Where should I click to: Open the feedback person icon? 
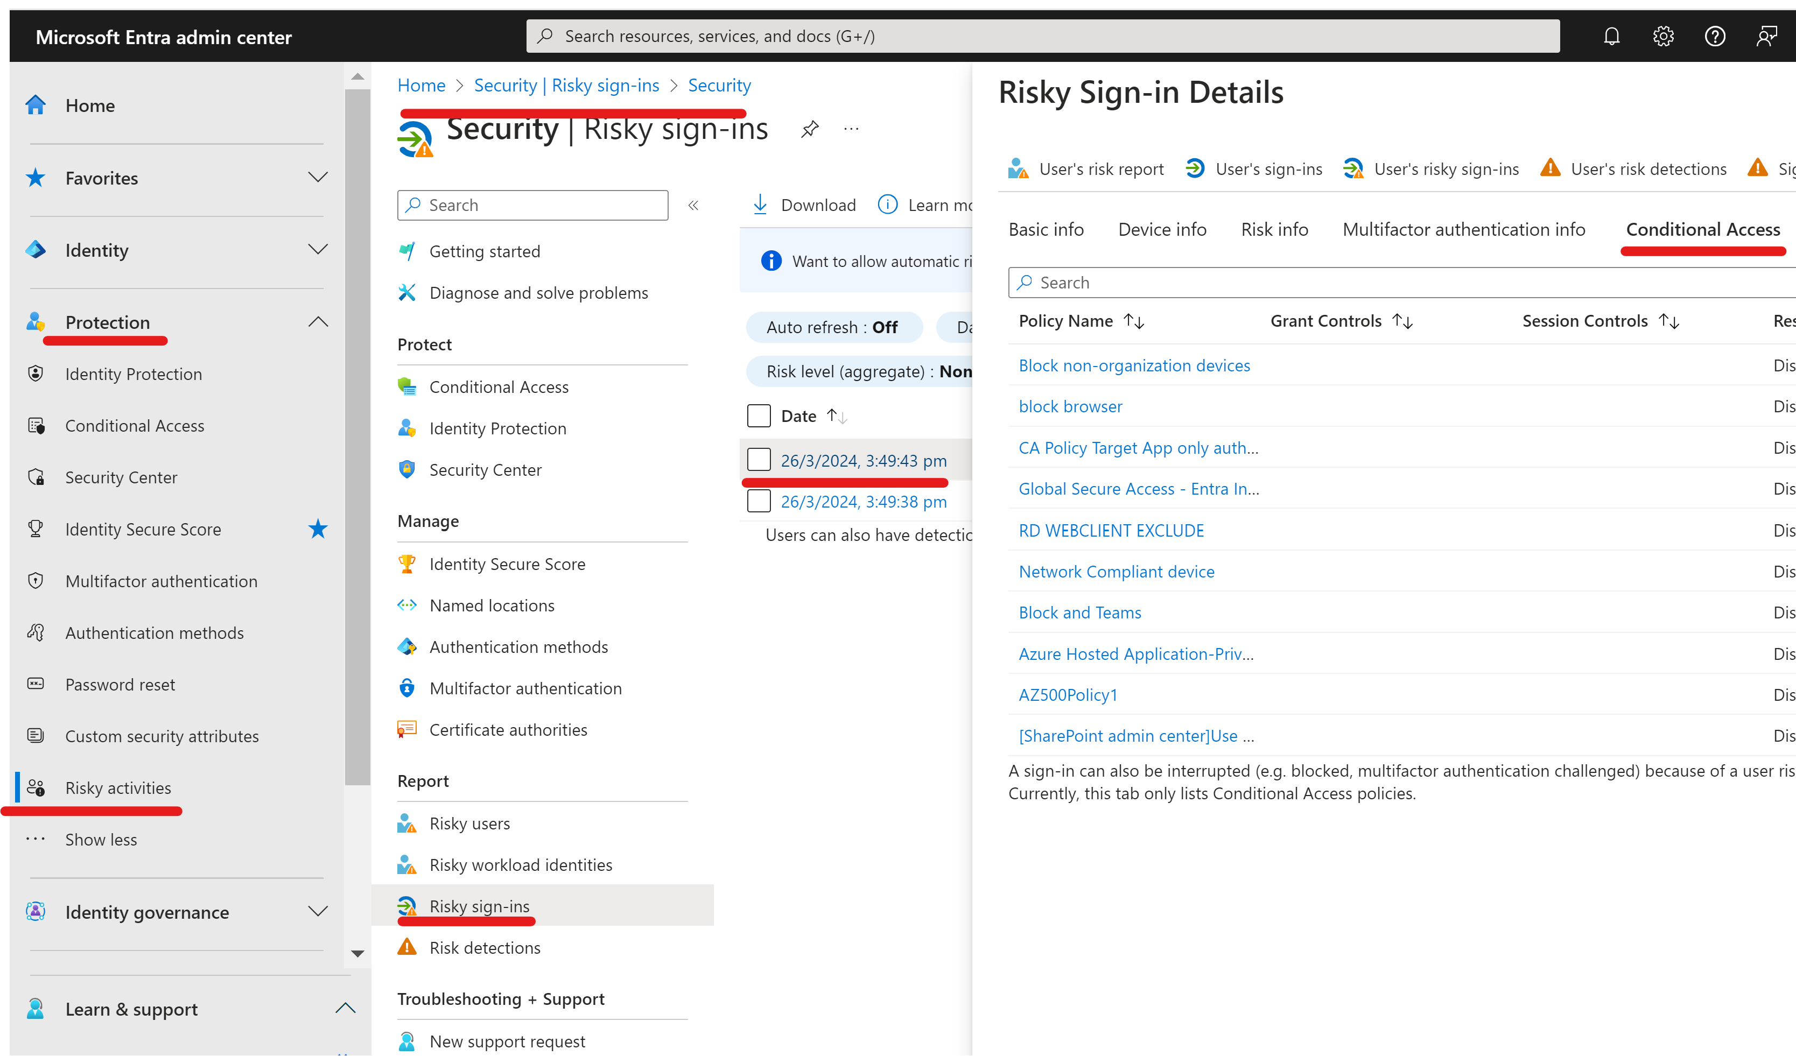click(1767, 37)
